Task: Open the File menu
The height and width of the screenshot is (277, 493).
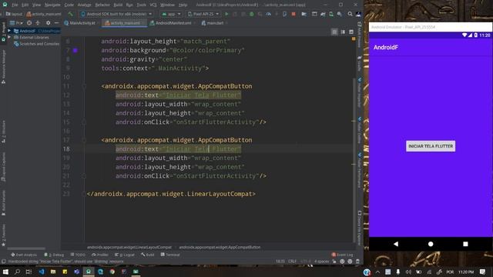Action: [15, 5]
